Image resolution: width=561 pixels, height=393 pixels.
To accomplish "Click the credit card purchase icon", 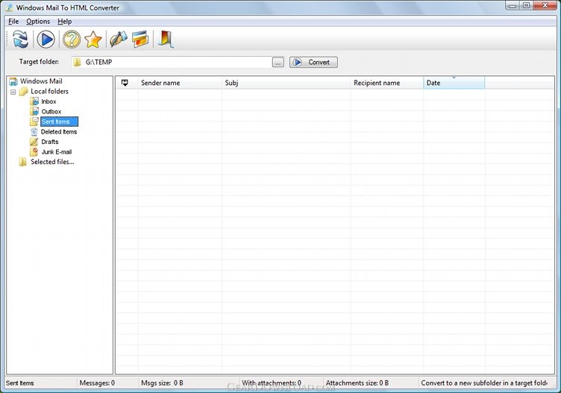I will coord(140,39).
